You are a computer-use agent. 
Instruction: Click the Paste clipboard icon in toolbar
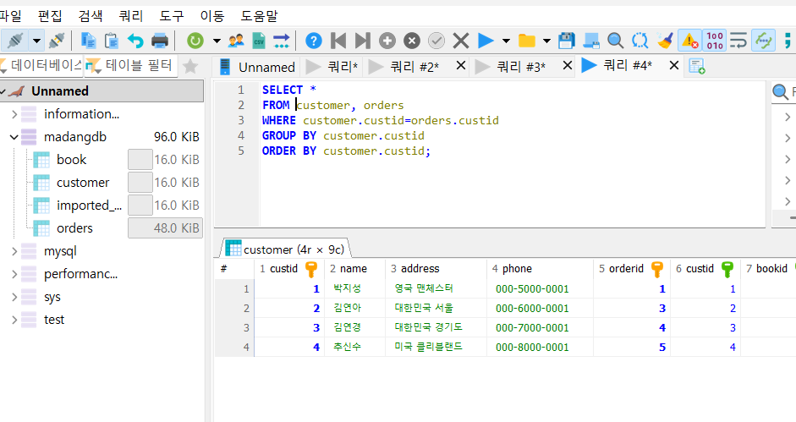coord(111,41)
